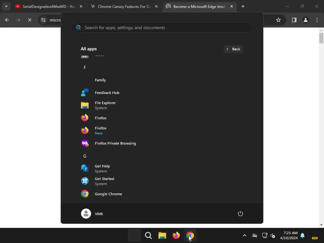Image resolution: width=324 pixels, height=243 pixels.
Task: Open the notifications bell icon
Action: [x=302, y=235]
